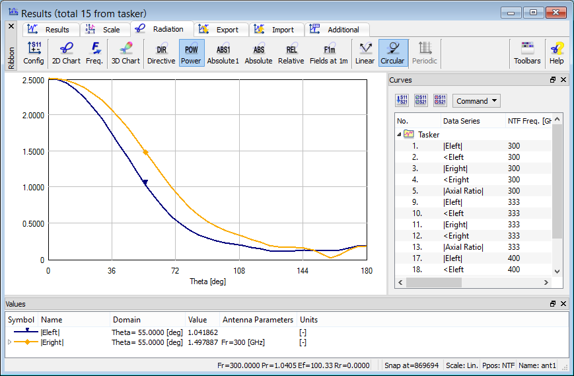This screenshot has width=574, height=376.
Task: Select the Directive pattern button
Action: 161,53
